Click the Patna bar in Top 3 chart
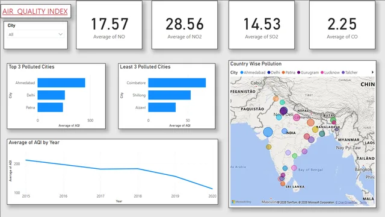 50,107
